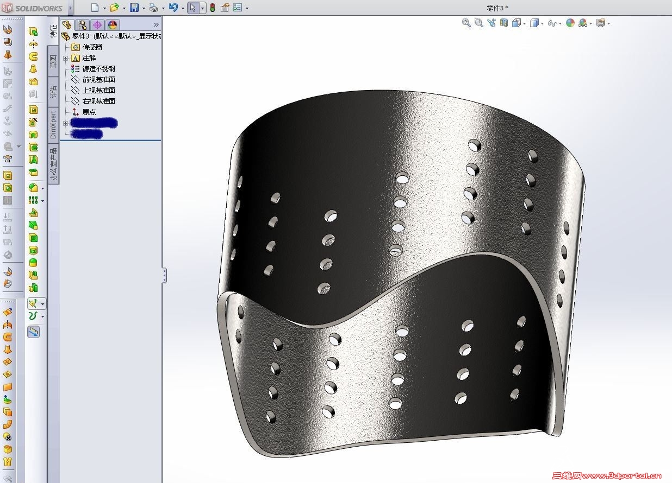The width and height of the screenshot is (672, 483).
Task: Click the Rebuild traffic light icon
Action: tap(212, 8)
